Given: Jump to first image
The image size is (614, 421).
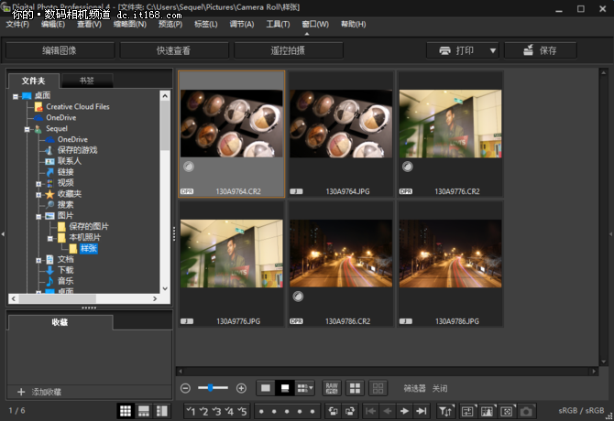Looking at the screenshot, I should (370, 411).
